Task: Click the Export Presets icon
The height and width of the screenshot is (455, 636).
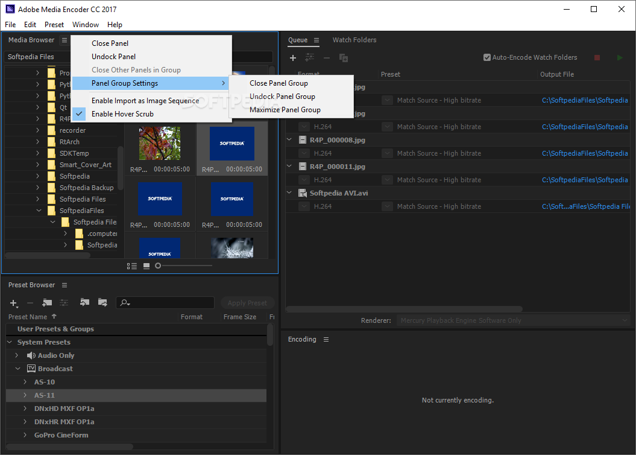Action: coord(102,302)
